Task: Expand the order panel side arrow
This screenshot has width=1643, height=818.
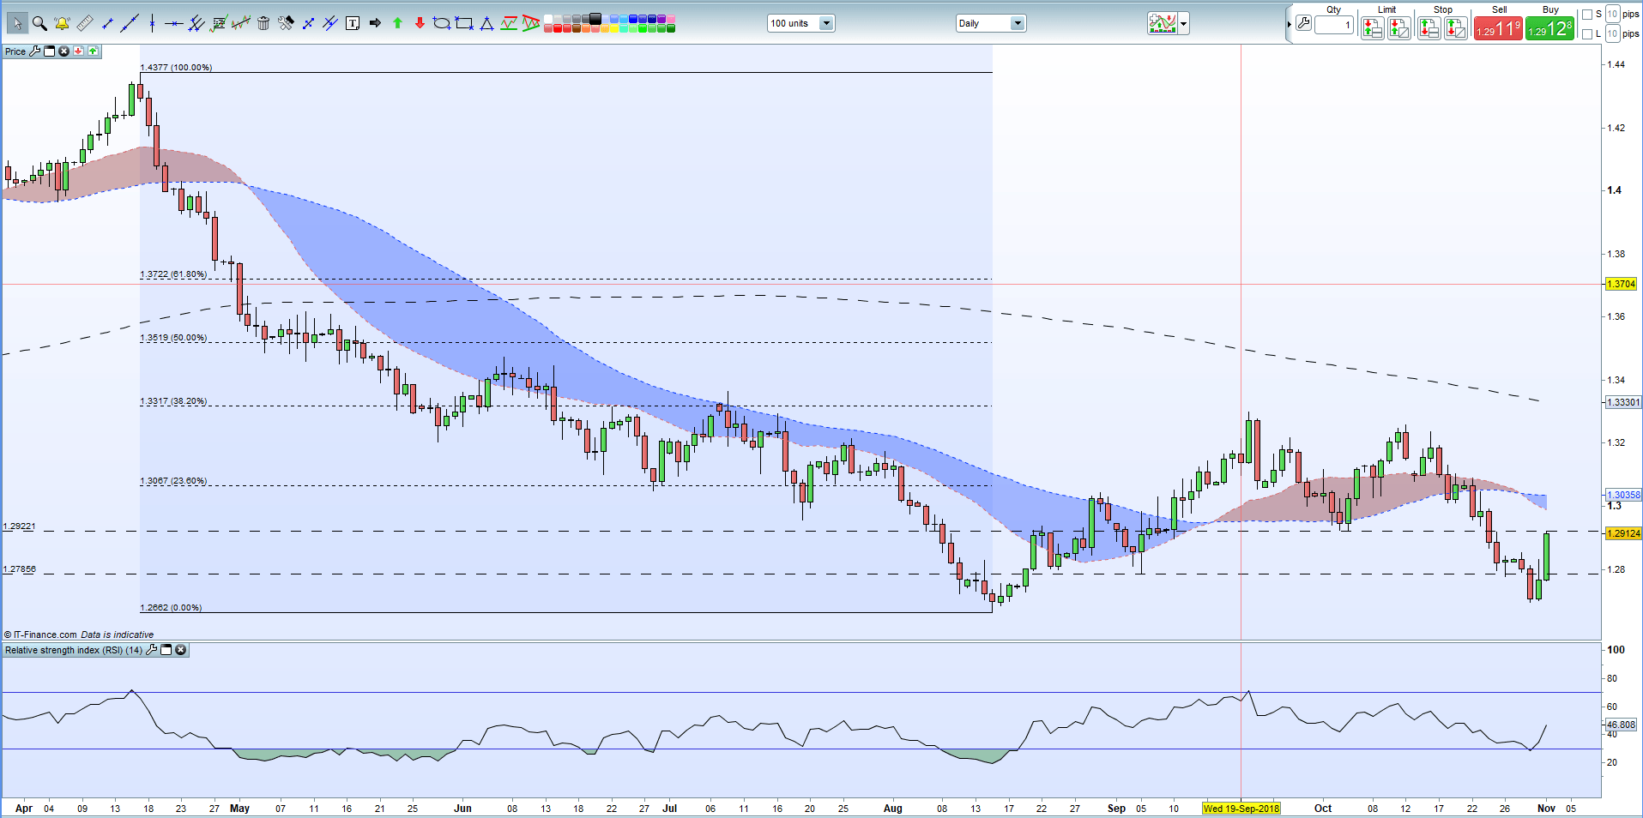Action: coord(1290,24)
